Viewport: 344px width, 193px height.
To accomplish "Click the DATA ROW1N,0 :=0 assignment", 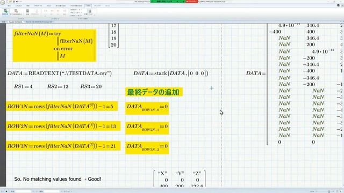I will 147,108.
